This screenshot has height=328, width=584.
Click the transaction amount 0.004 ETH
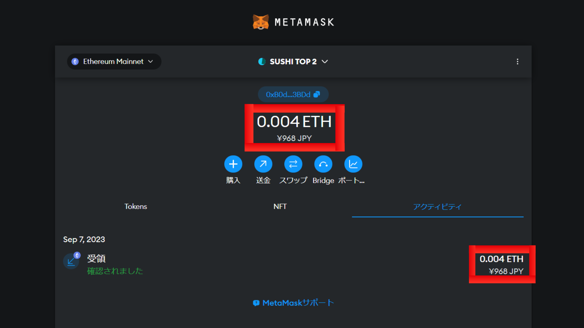click(x=502, y=259)
